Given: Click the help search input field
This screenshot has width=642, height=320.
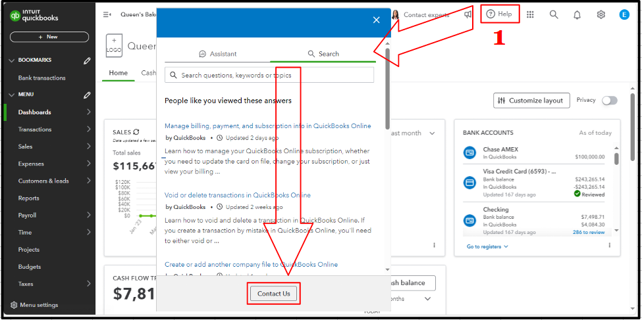Looking at the screenshot, I should [x=269, y=75].
